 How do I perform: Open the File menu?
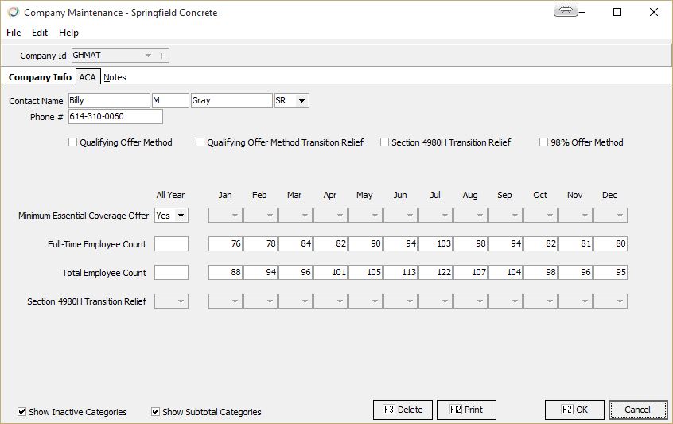[x=14, y=33]
